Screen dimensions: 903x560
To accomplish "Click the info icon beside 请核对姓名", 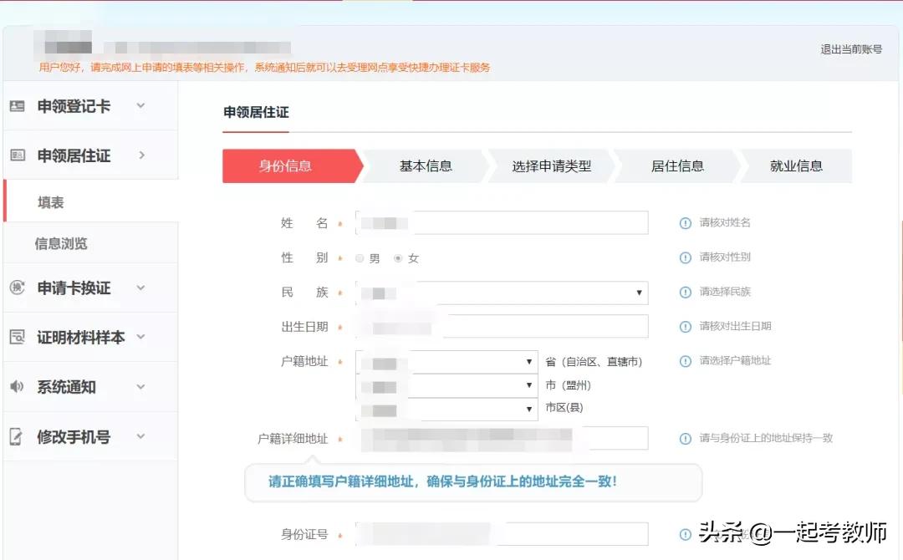I will point(686,222).
